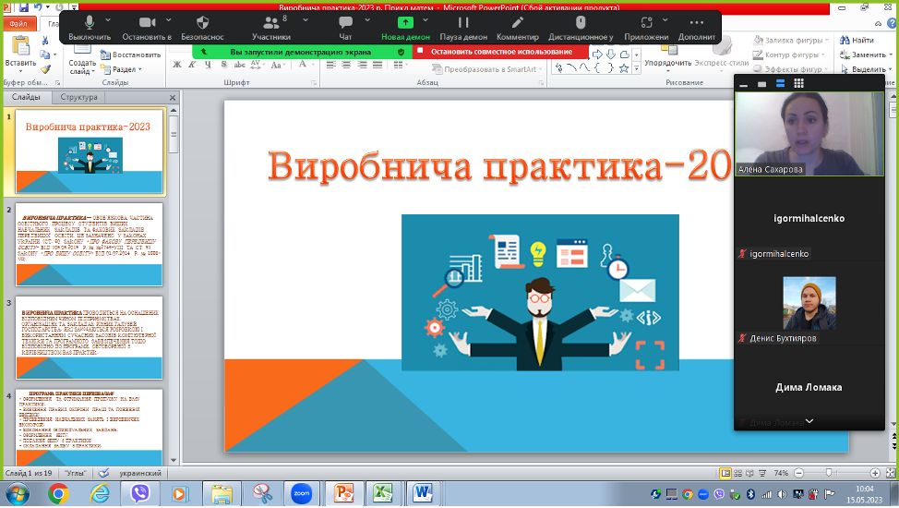Start a new Zoom screen share
Viewport: 899px width, 508px height.
click(x=405, y=24)
